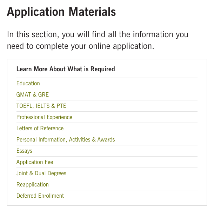Click the Learn More About What is Required title
214x210 pixels.
tap(66, 69)
